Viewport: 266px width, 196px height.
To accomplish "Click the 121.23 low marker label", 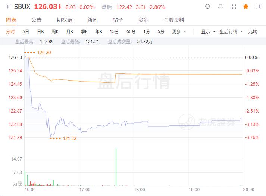I will pyautogui.click(x=69, y=138).
